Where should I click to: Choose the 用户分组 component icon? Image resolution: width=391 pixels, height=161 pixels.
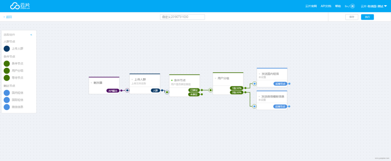[7, 71]
